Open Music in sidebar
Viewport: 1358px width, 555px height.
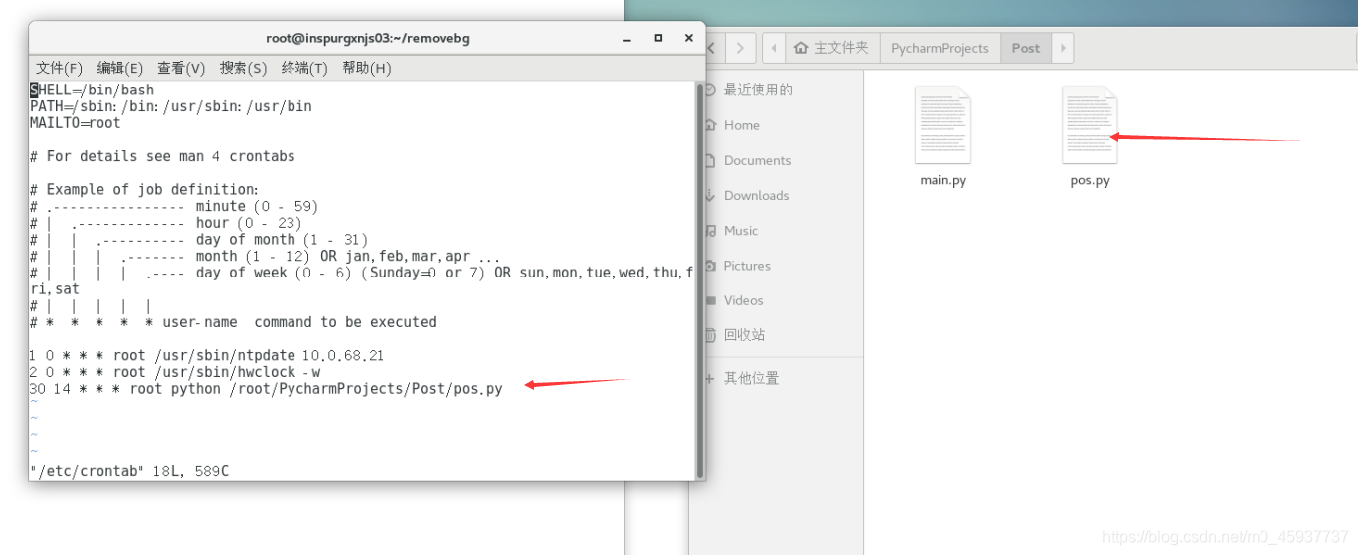click(x=741, y=230)
